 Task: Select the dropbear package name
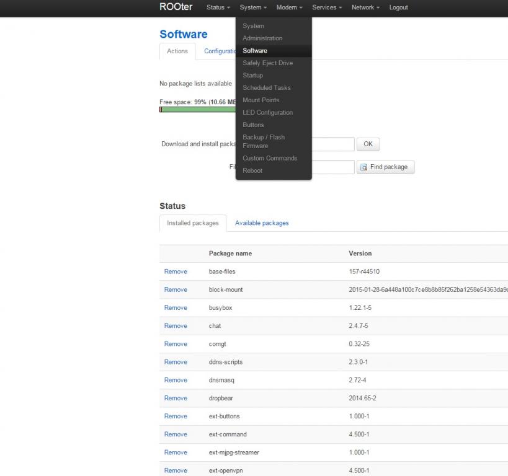point(221,398)
